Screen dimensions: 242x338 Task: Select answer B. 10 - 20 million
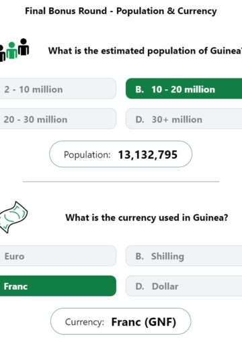pyautogui.click(x=184, y=89)
